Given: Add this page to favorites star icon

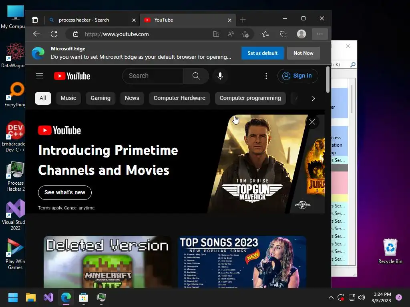Looking at the screenshot, I should point(245,34).
